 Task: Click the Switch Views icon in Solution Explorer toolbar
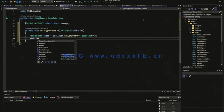tap(191, 9)
